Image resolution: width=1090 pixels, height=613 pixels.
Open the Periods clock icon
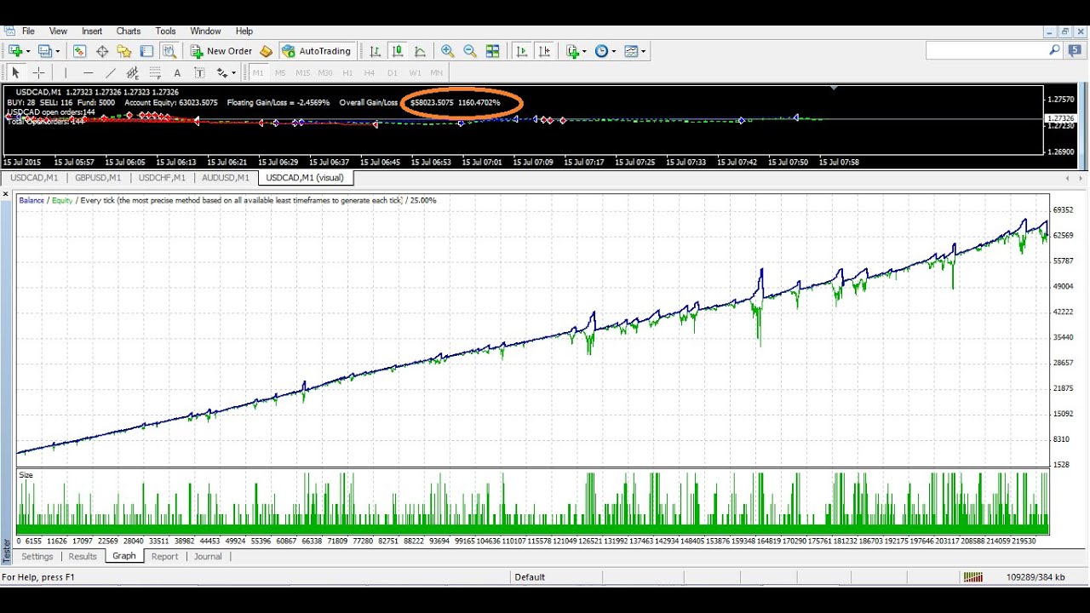[601, 51]
